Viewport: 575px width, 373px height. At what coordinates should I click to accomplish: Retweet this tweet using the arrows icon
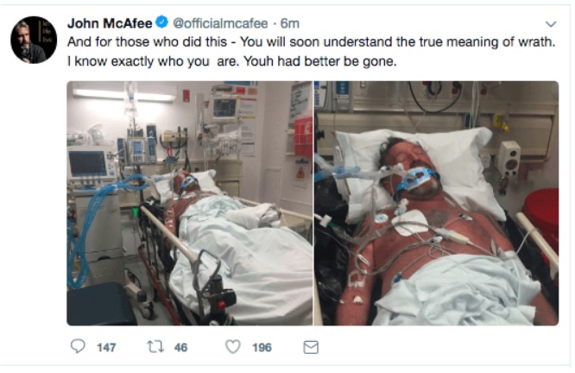(157, 346)
